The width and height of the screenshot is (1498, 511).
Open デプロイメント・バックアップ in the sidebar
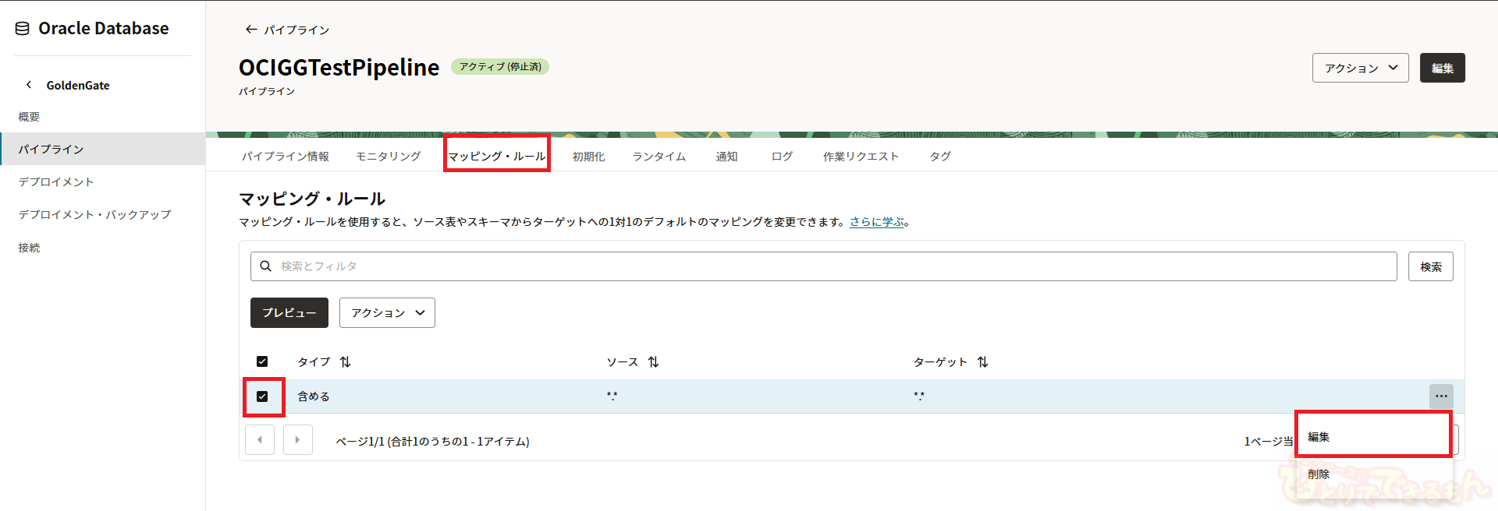(94, 214)
